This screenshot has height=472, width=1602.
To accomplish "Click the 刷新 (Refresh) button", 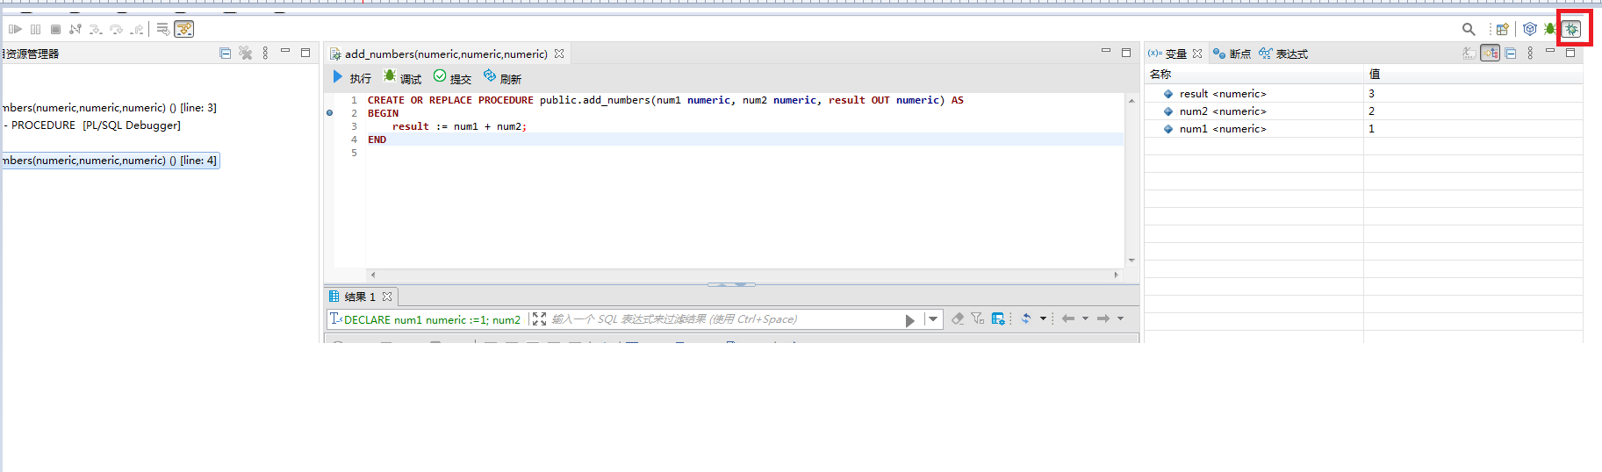I will point(501,78).
